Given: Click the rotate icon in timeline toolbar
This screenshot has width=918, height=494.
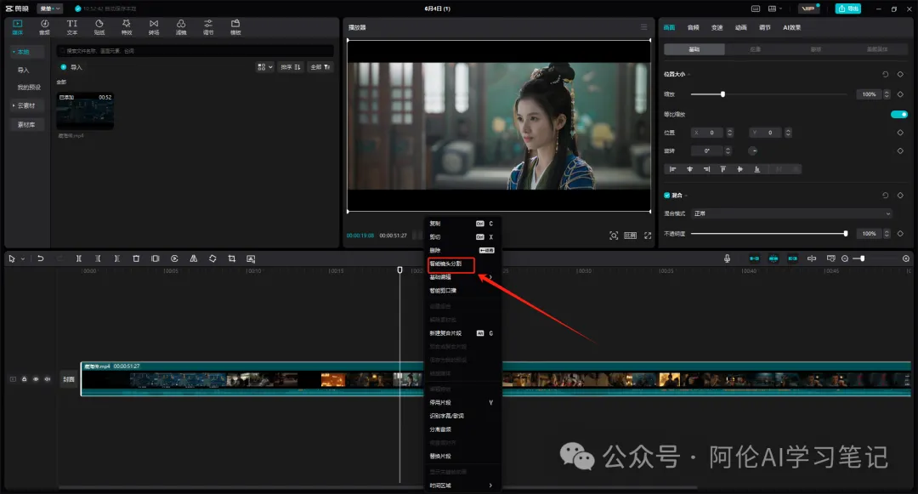Looking at the screenshot, I should click(212, 258).
